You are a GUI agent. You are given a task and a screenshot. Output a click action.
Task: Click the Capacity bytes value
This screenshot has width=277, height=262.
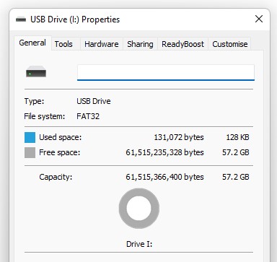click(164, 177)
